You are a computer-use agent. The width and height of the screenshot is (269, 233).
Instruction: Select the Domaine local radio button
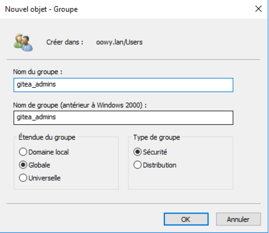[x=22, y=152]
